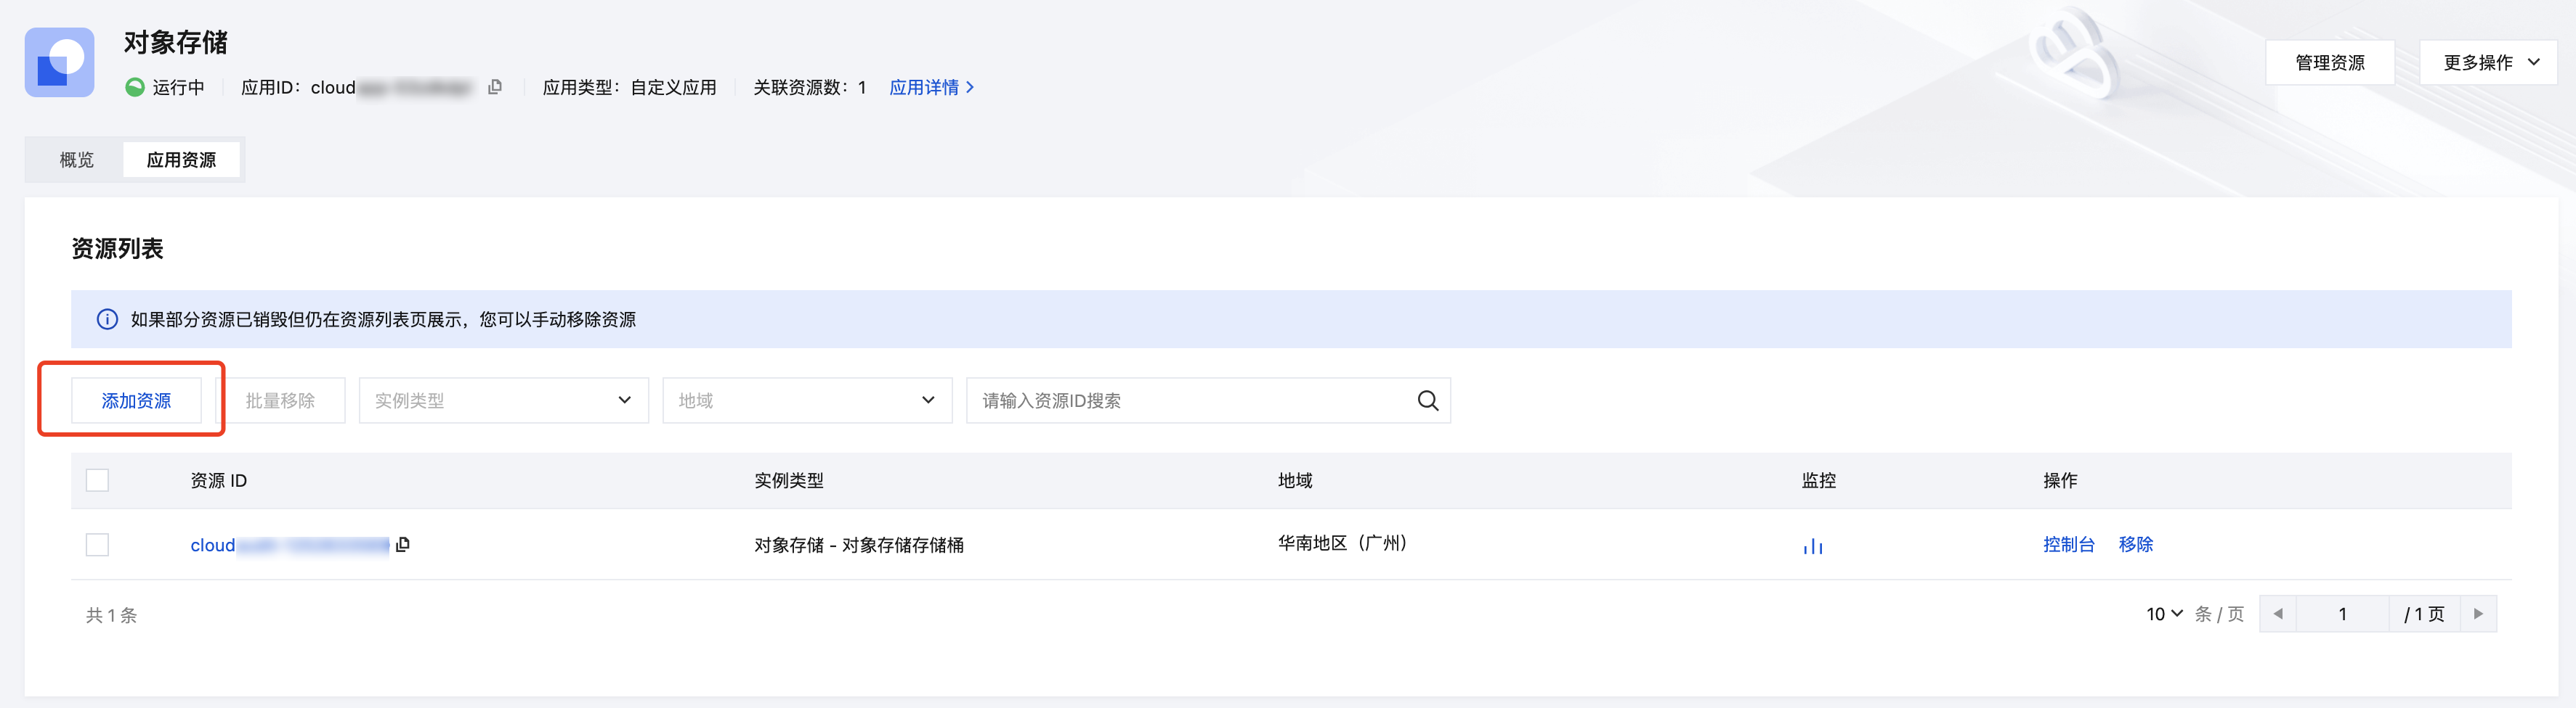The image size is (2576, 708).
Task: Click the 移除 link for the resource
Action: coord(2135,544)
